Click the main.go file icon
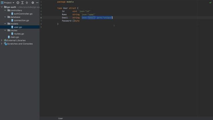The width and height of the screenshot is (213, 120). pyautogui.click(x=9, y=37)
